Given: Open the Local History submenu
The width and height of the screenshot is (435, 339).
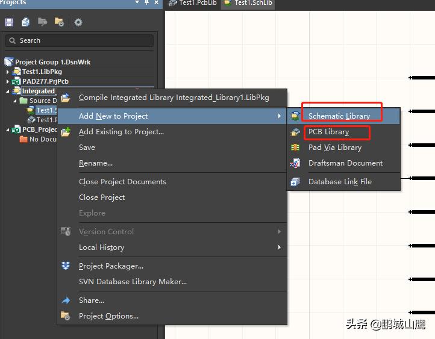Looking at the screenshot, I should 101,247.
